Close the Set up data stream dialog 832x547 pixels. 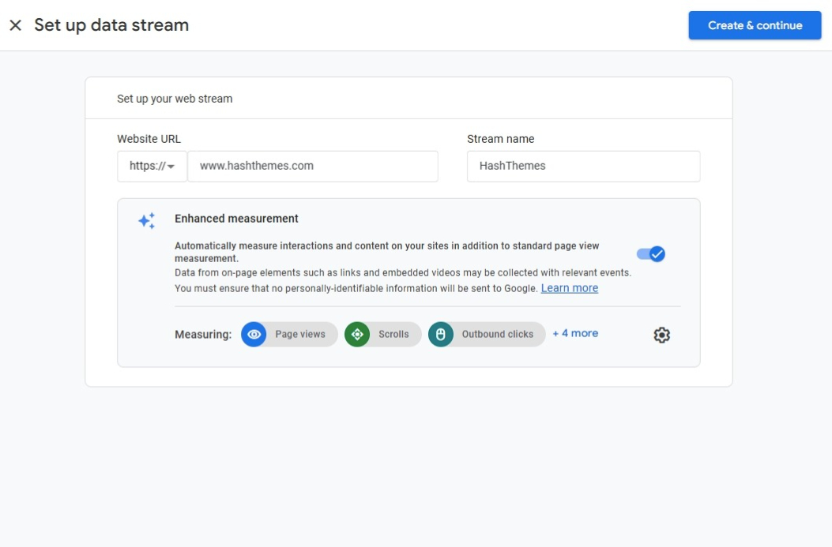(x=15, y=25)
